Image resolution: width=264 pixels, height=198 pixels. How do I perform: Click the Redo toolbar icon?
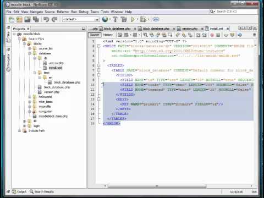(54, 19)
